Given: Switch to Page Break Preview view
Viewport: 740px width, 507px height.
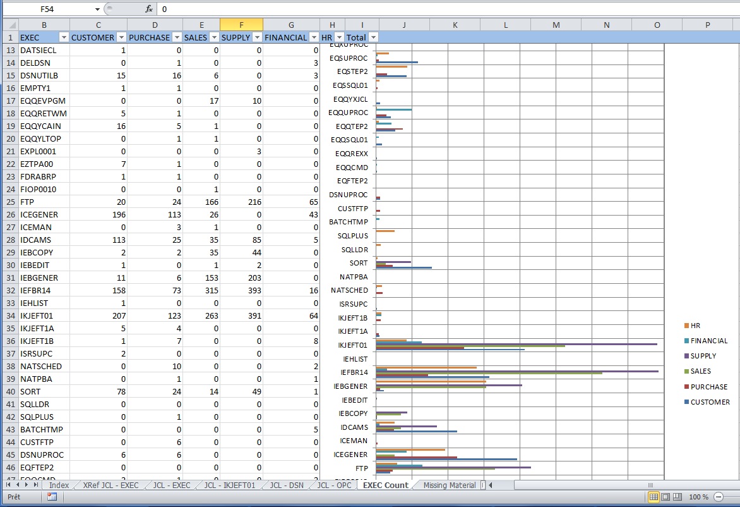Looking at the screenshot, I should 677,497.
